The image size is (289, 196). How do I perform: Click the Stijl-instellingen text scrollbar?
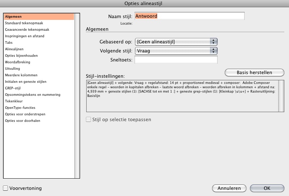tap(281, 96)
